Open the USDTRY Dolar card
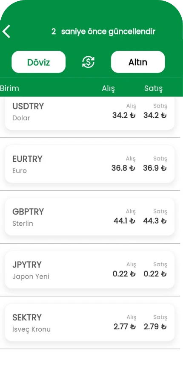 coord(90,113)
